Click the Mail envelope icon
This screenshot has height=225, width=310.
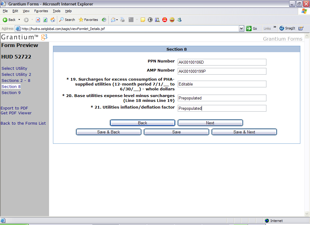click(113, 20)
